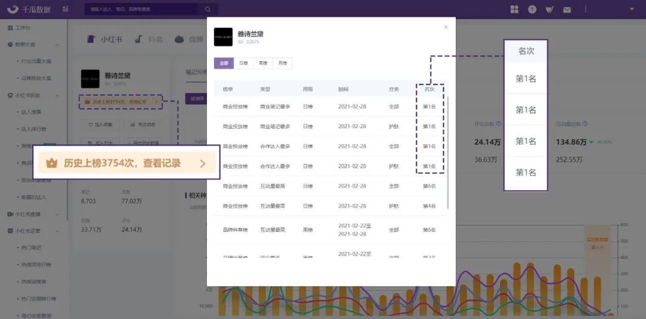Click the search magnifier icon
646x319 pixels.
pyautogui.click(x=208, y=9)
